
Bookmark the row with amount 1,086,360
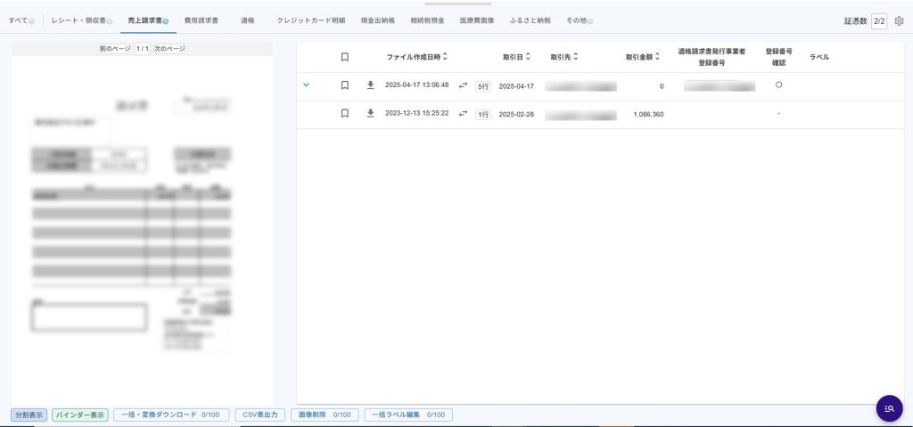345,114
